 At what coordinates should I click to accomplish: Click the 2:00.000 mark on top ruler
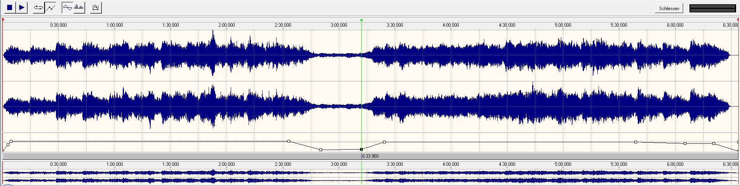click(x=226, y=25)
